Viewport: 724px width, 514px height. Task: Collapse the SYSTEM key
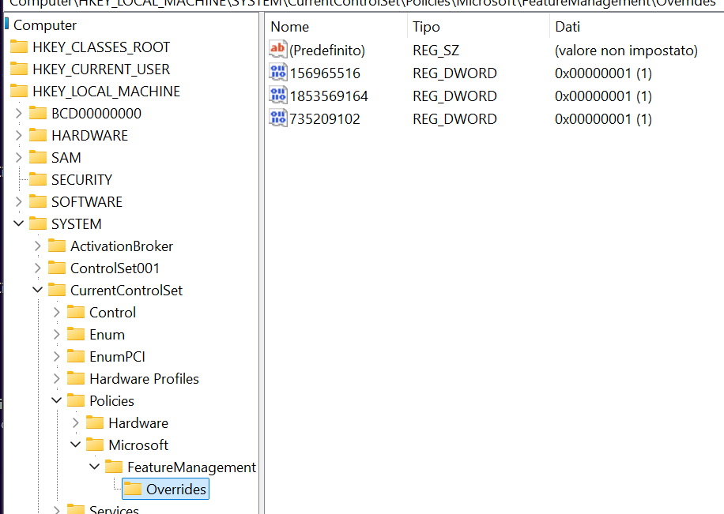pos(18,223)
